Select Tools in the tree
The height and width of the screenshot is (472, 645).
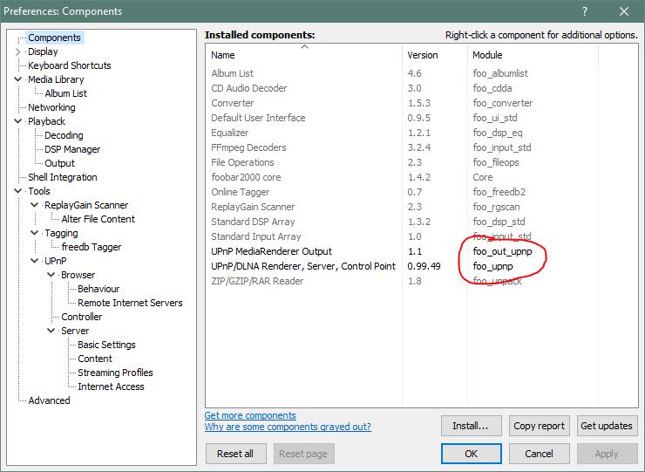(39, 191)
